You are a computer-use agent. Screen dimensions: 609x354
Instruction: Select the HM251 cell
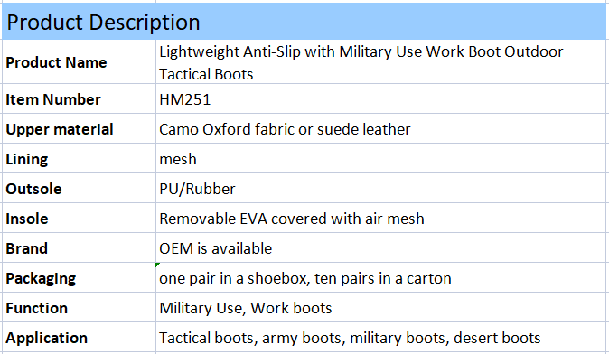click(x=380, y=98)
